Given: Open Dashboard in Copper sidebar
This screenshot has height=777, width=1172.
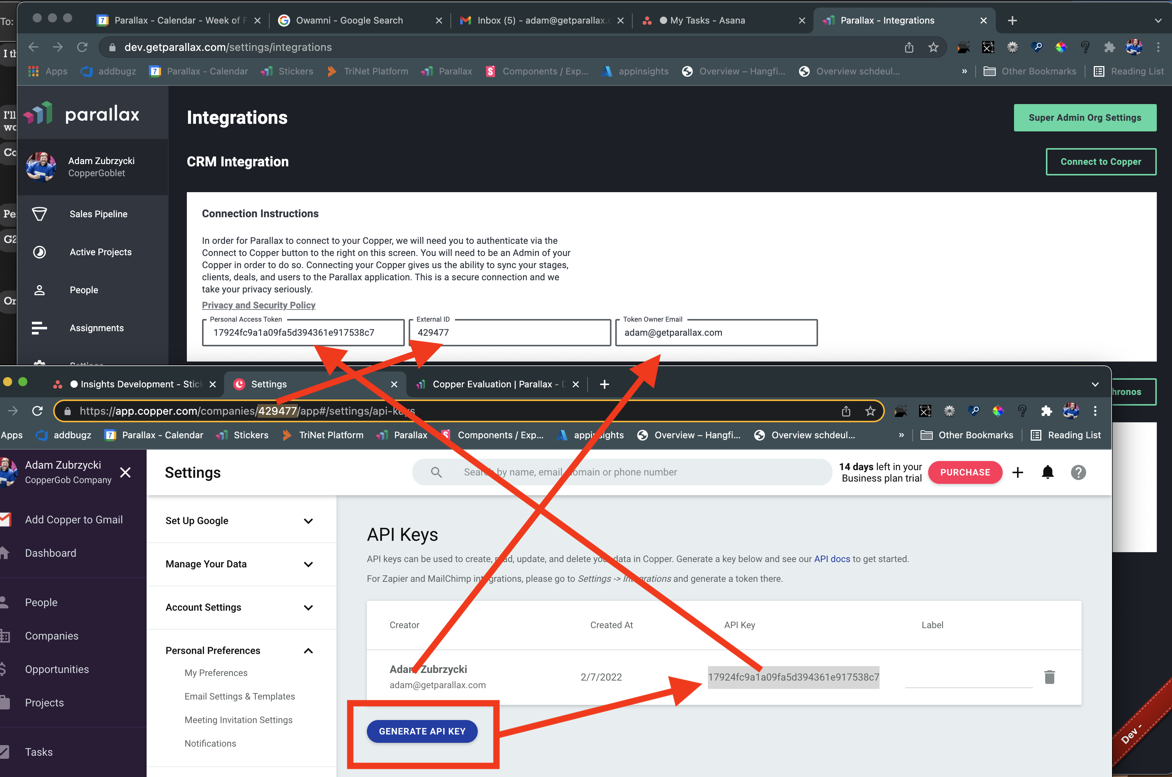Looking at the screenshot, I should (x=51, y=553).
